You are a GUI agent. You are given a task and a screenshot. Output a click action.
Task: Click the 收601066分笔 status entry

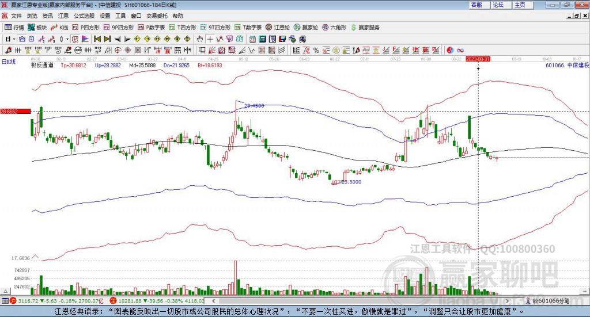click(x=548, y=301)
